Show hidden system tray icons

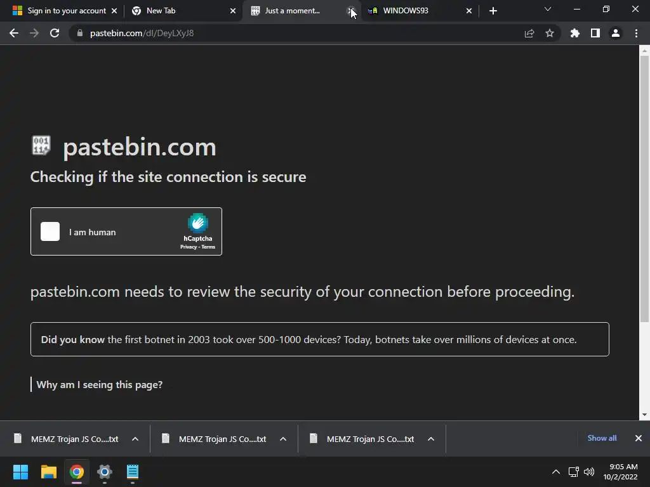[556, 472]
